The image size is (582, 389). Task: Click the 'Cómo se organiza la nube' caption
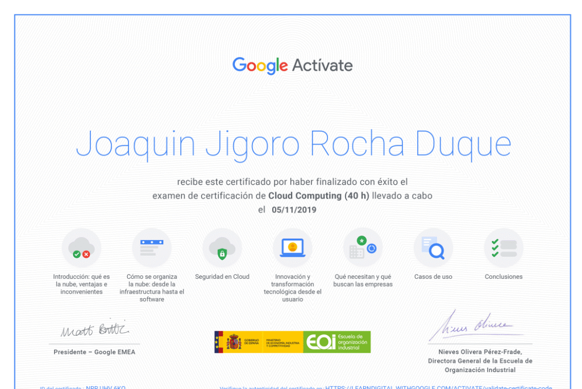tap(152, 288)
